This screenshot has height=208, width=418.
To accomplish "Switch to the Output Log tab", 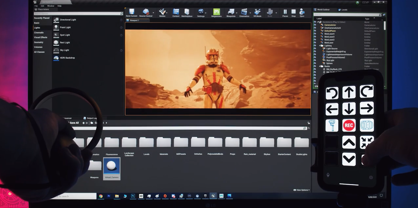I will (x=90, y=118).
